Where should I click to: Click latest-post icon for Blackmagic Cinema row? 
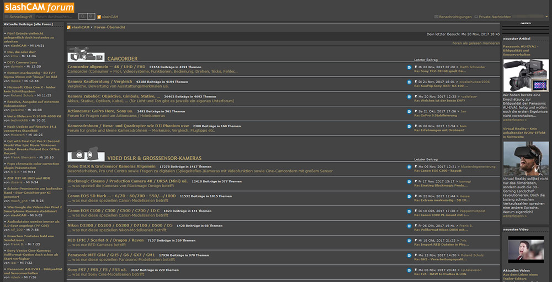pos(409,182)
